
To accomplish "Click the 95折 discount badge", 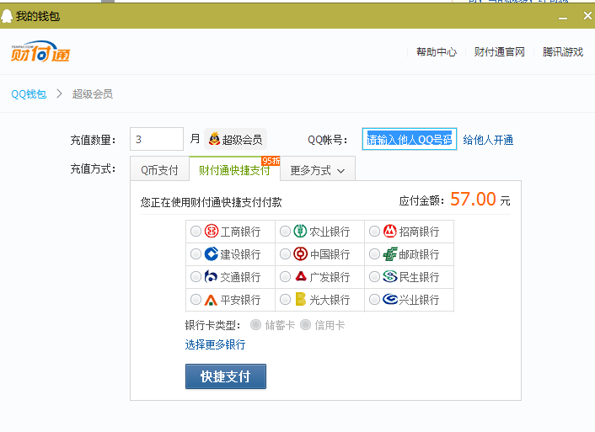I will coord(271,161).
